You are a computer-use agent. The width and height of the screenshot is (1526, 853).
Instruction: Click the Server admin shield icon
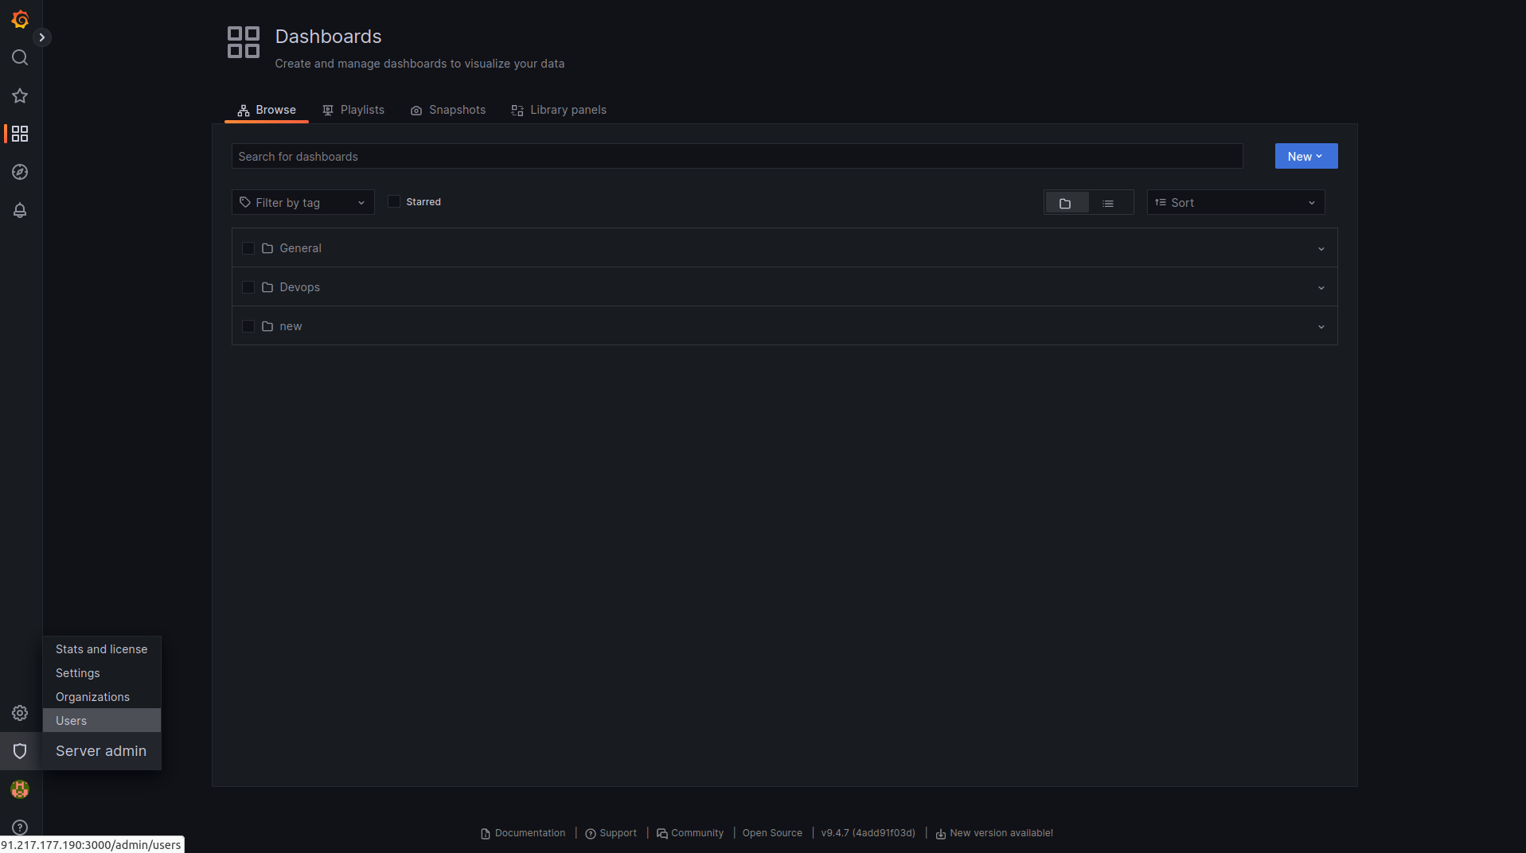pos(20,751)
